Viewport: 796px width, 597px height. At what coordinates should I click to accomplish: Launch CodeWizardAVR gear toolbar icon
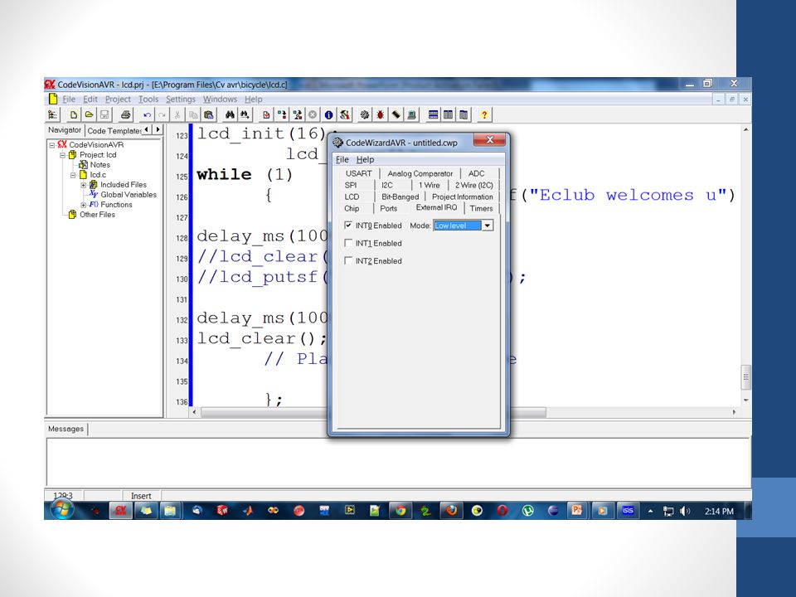point(365,114)
